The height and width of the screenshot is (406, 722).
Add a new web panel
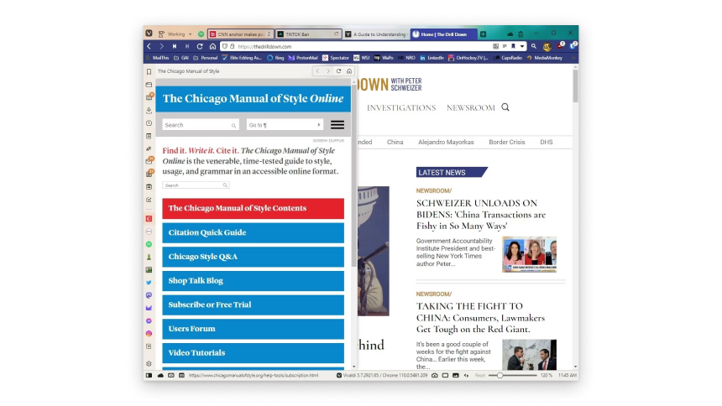pos(149,346)
